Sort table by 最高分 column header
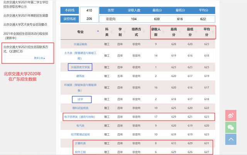Screen dimensions: 247x155 coord(174,32)
